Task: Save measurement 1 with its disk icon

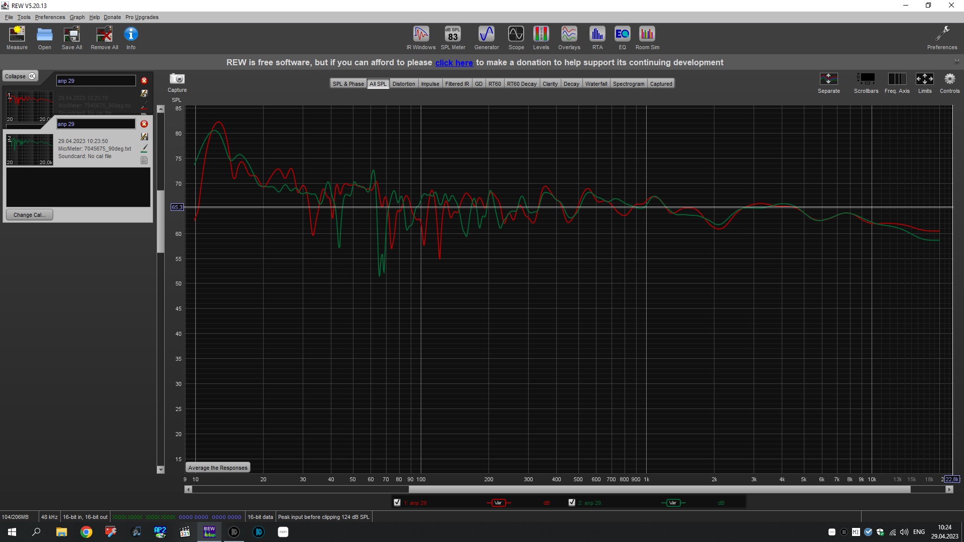Action: (144, 93)
